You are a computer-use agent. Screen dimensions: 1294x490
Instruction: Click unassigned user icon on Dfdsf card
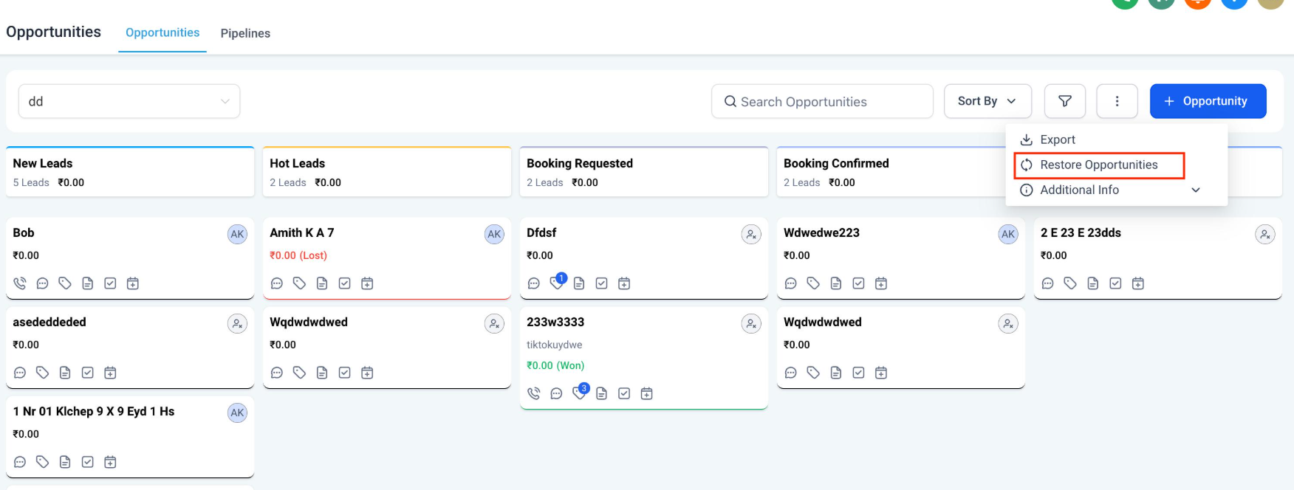(751, 234)
